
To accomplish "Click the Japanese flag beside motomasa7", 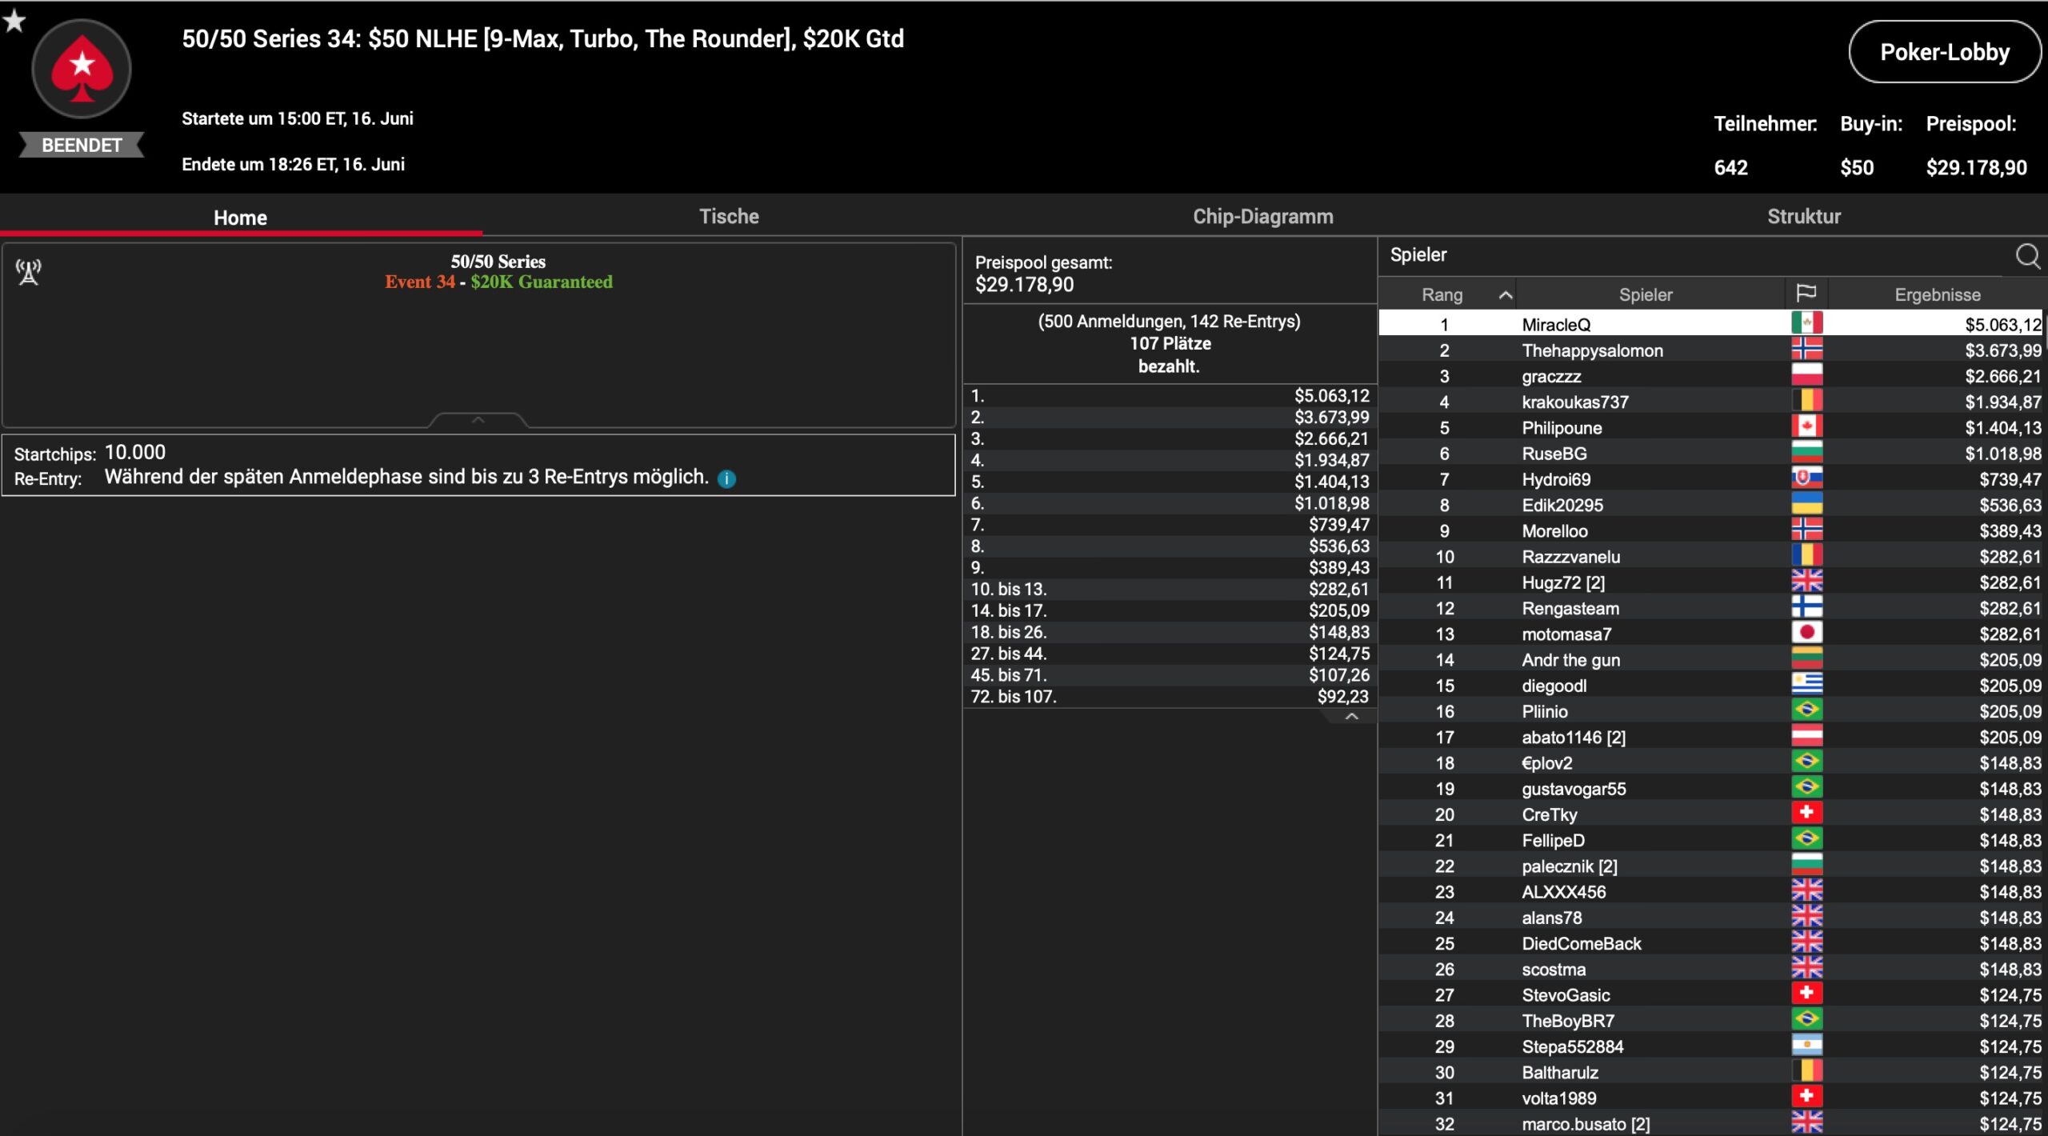I will (1806, 634).
